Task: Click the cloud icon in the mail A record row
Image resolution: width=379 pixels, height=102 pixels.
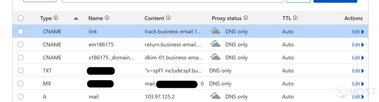Action: click(215, 96)
